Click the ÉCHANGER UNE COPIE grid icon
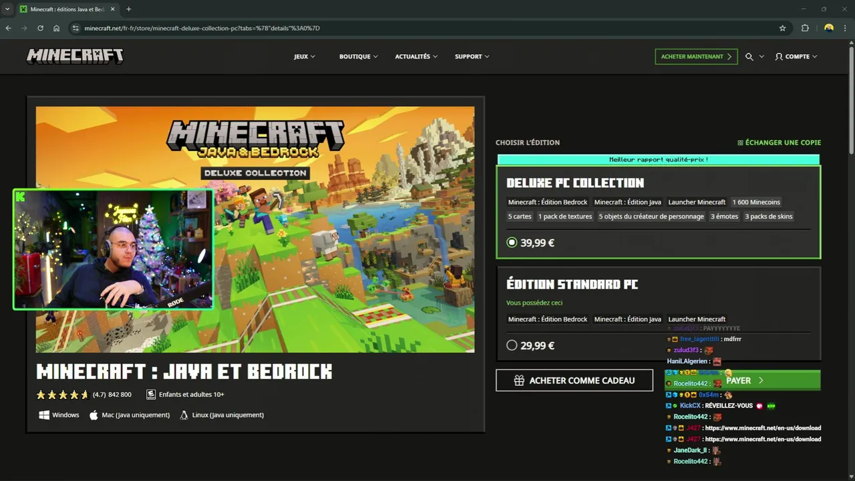855x481 pixels. click(740, 142)
